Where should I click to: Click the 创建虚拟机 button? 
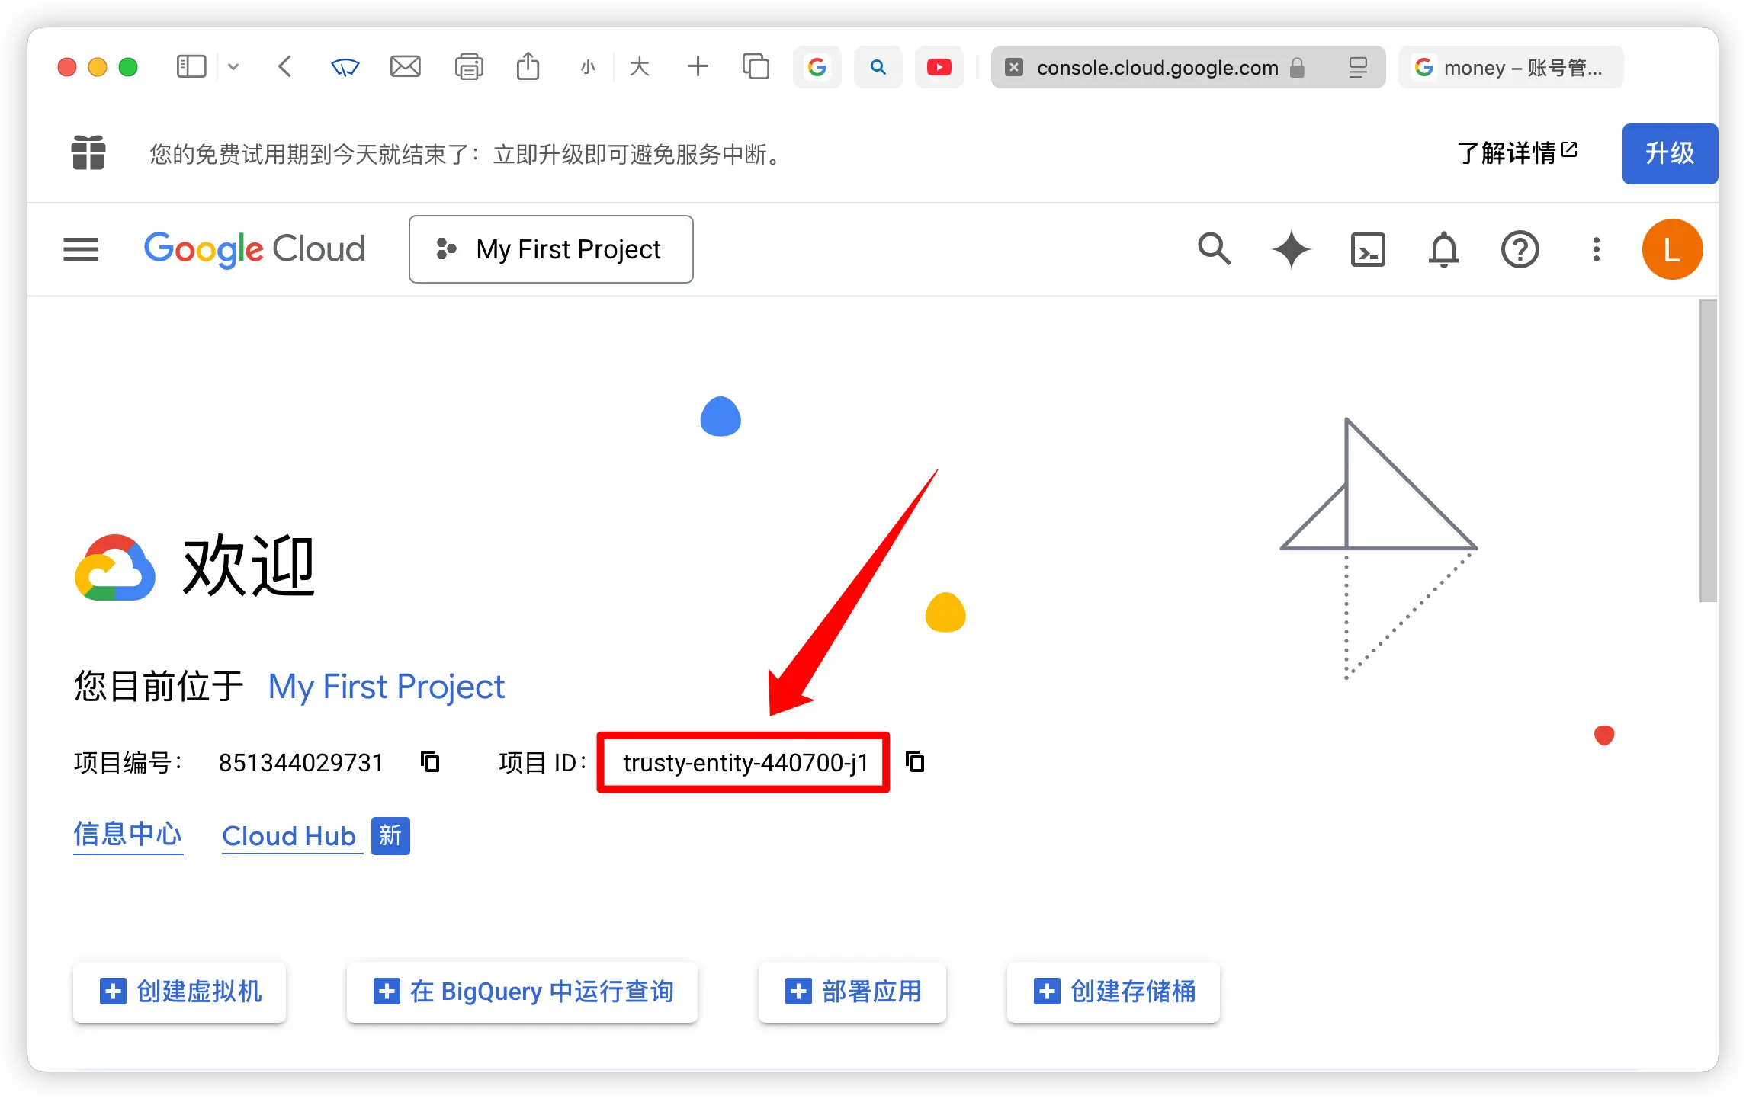coord(180,991)
